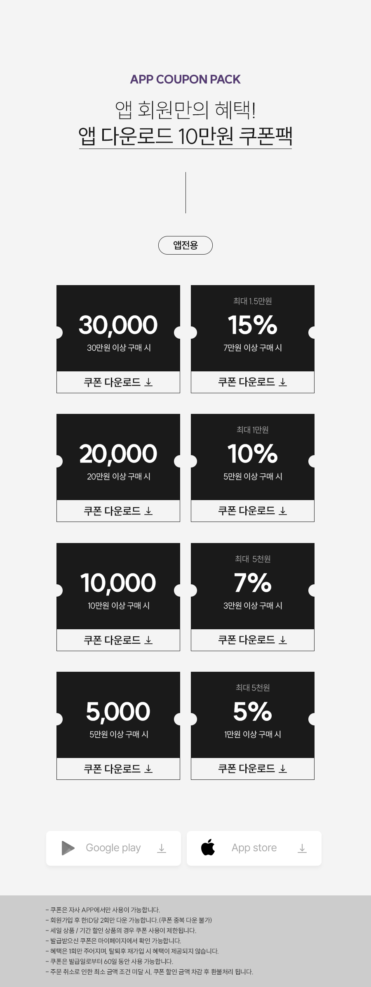Click the download arrow under the 15% coupon
The height and width of the screenshot is (987, 371).
pos(283,383)
